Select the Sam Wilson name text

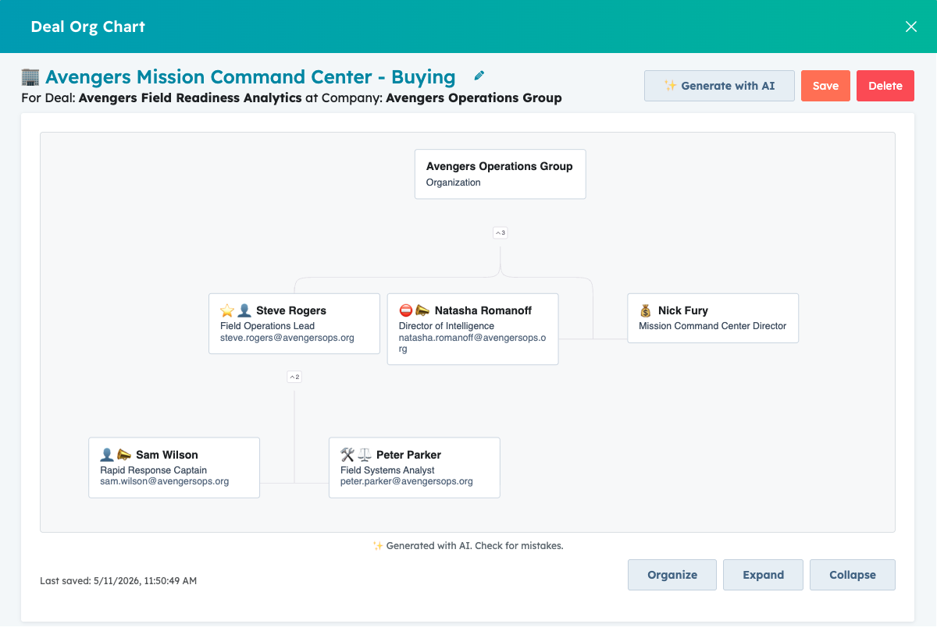click(167, 455)
